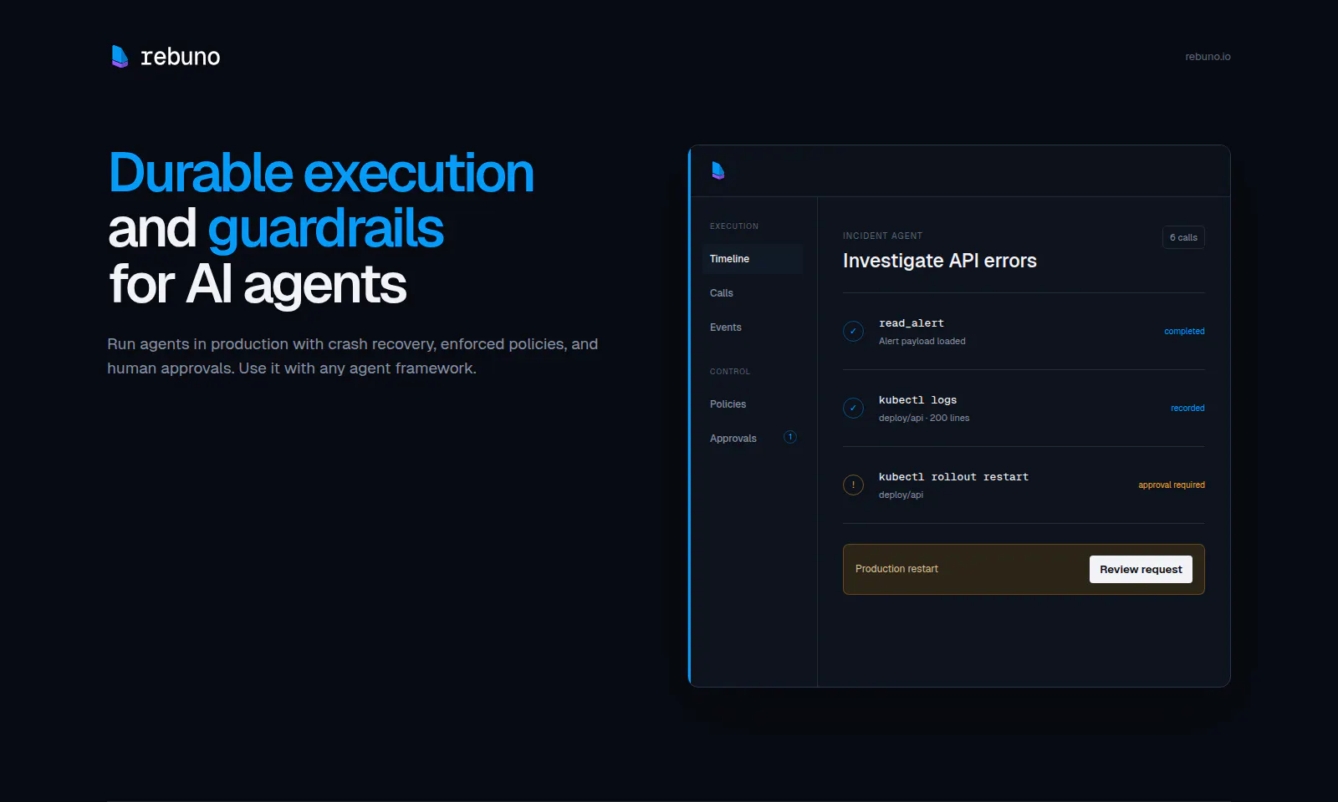Click 'Alert payload loaded' description

tap(922, 341)
